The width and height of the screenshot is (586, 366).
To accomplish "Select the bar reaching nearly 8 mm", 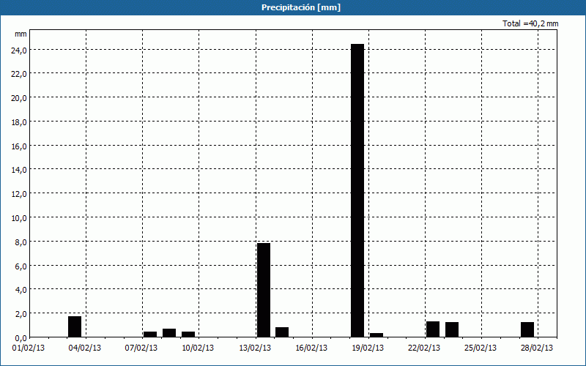I will (x=264, y=290).
